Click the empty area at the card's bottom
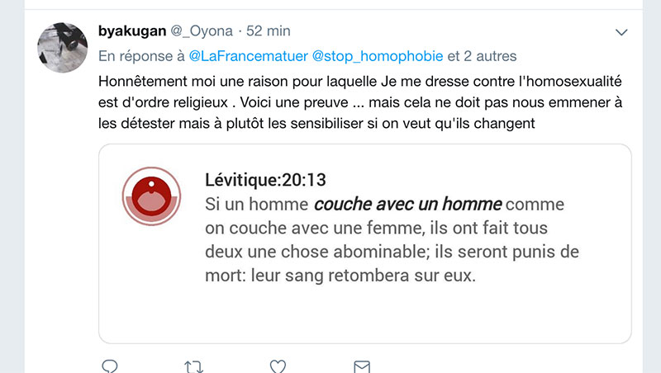The image size is (661, 373). (x=364, y=318)
